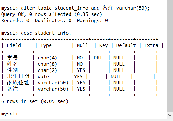Click the PRI key value
173x121 pixels.
point(98,58)
